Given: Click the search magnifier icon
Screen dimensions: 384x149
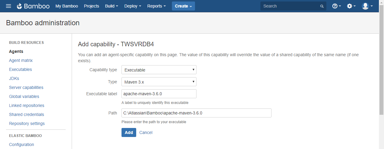Looking at the screenshot, I should click(322, 6).
